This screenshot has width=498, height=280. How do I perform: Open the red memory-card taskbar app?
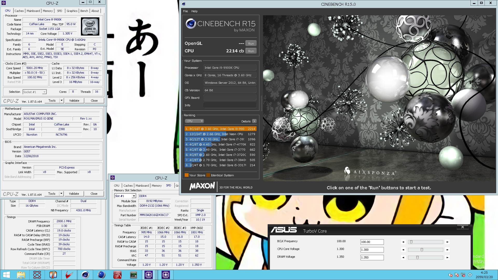pyautogui.click(x=117, y=275)
